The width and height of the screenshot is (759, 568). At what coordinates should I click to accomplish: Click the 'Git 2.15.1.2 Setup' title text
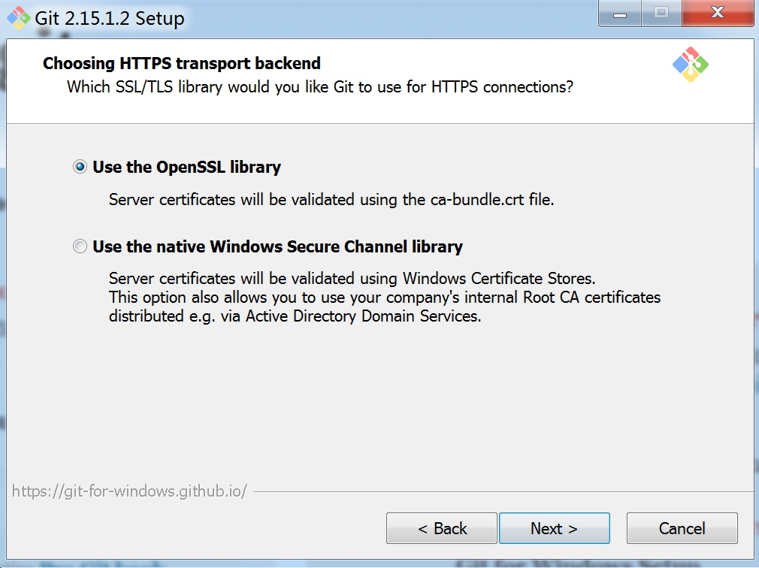(110, 18)
